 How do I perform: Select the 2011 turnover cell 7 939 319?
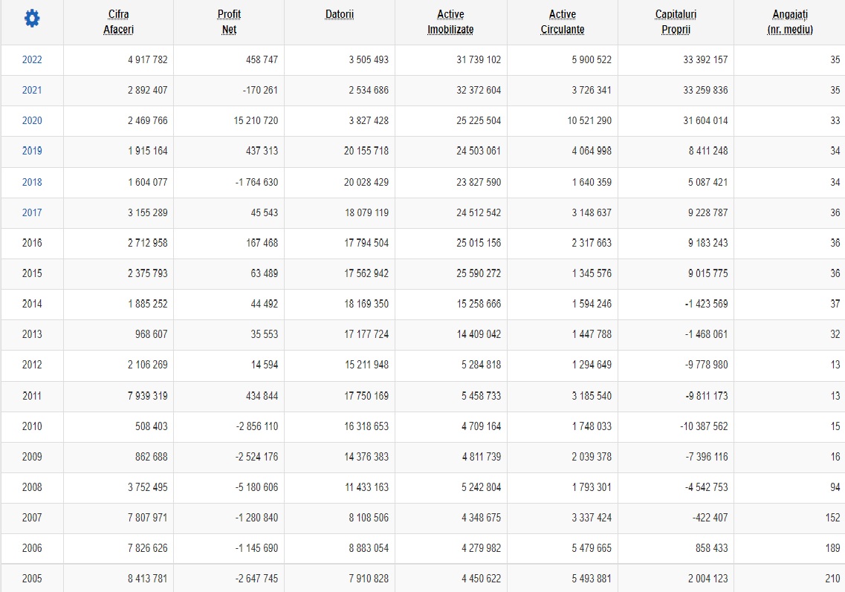coord(148,396)
